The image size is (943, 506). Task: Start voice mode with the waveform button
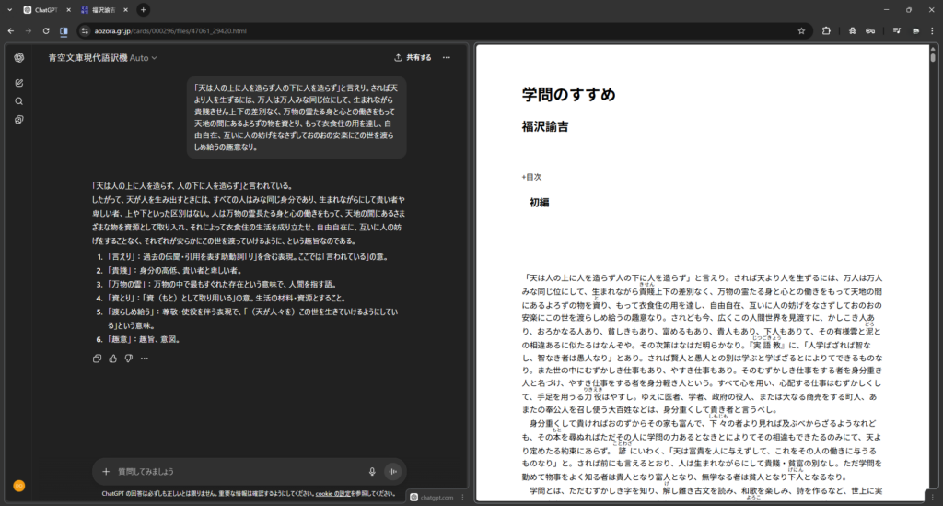click(x=393, y=471)
